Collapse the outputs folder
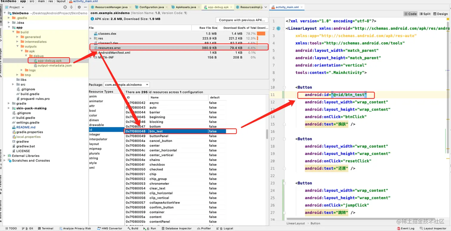 tap(17, 46)
